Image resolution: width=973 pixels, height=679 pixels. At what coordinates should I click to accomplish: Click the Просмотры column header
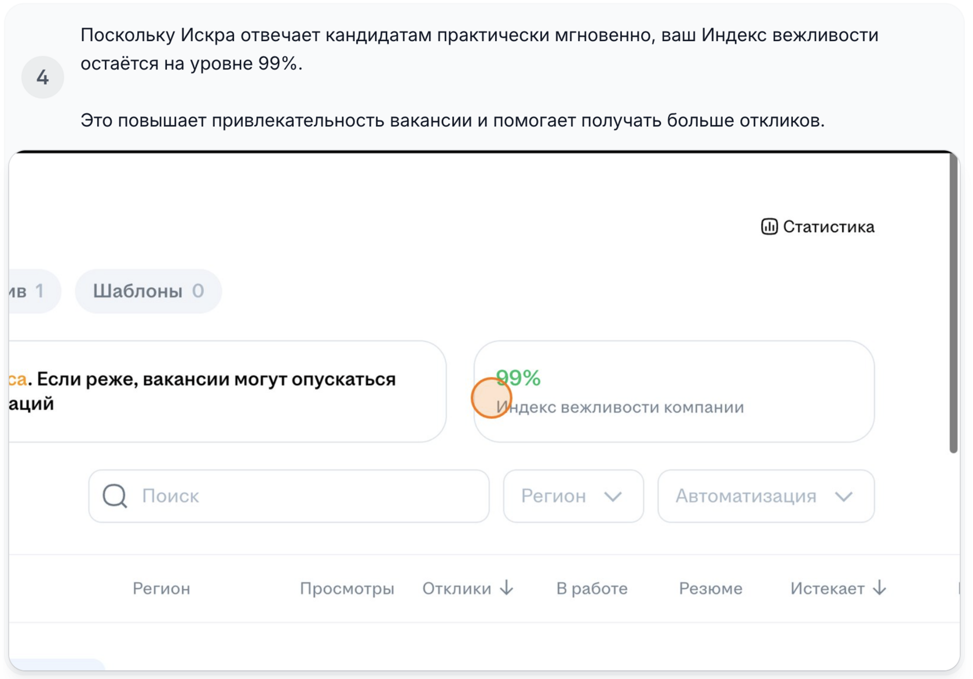click(346, 589)
